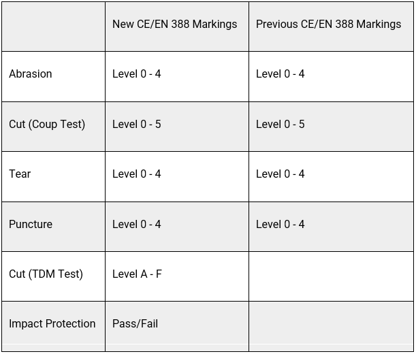Screen dimensions: 416x354
Task: Select the "Impact Protection" row label
Action: pos(52,324)
